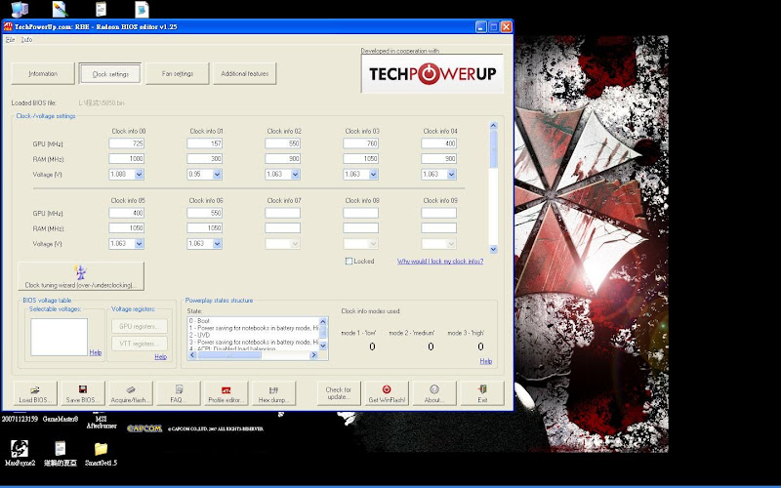Open the Additional features tab
781x488 pixels.
coord(245,74)
